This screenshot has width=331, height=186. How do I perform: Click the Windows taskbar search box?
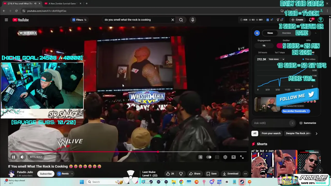coord(105,182)
